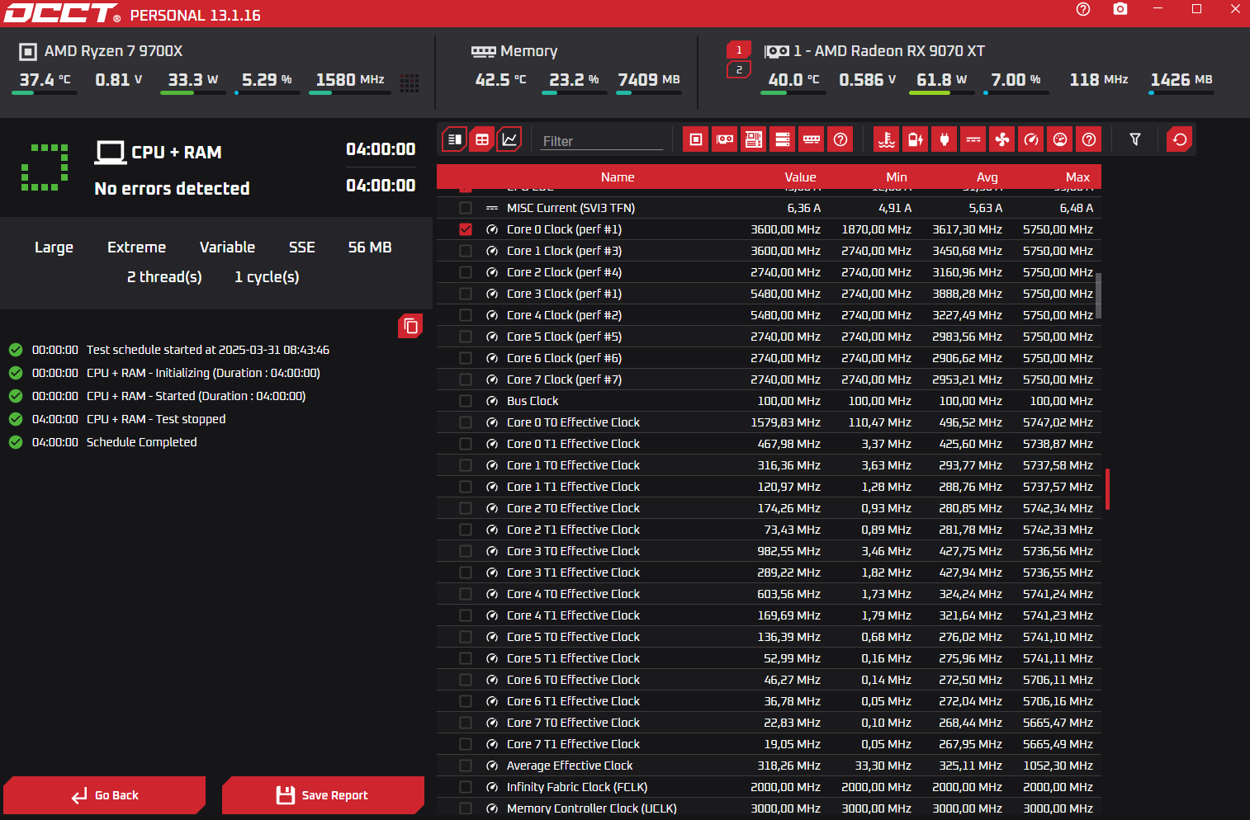Filter sensors by GPU hardware
The height and width of the screenshot is (820, 1250).
725,139
